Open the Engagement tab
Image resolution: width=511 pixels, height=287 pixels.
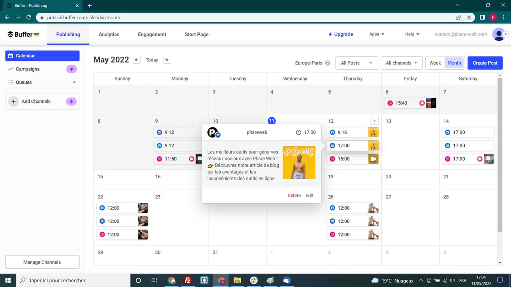coord(152,34)
